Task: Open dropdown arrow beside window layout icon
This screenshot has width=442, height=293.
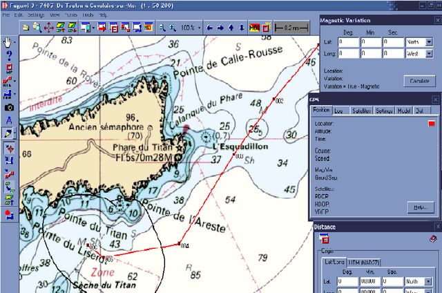Action: (93, 28)
